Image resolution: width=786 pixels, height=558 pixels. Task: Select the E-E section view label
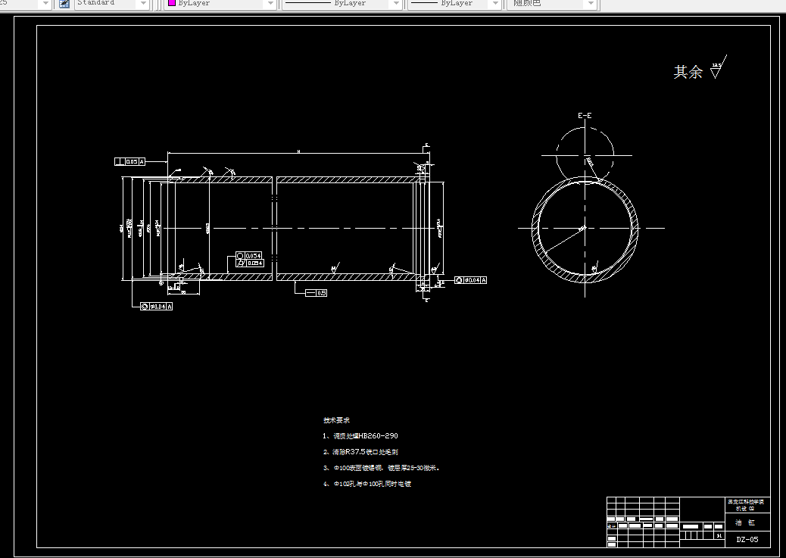click(585, 116)
